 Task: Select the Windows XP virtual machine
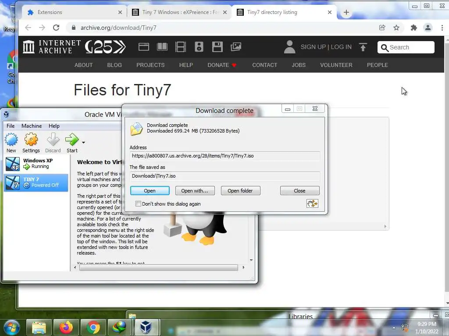[x=36, y=164]
